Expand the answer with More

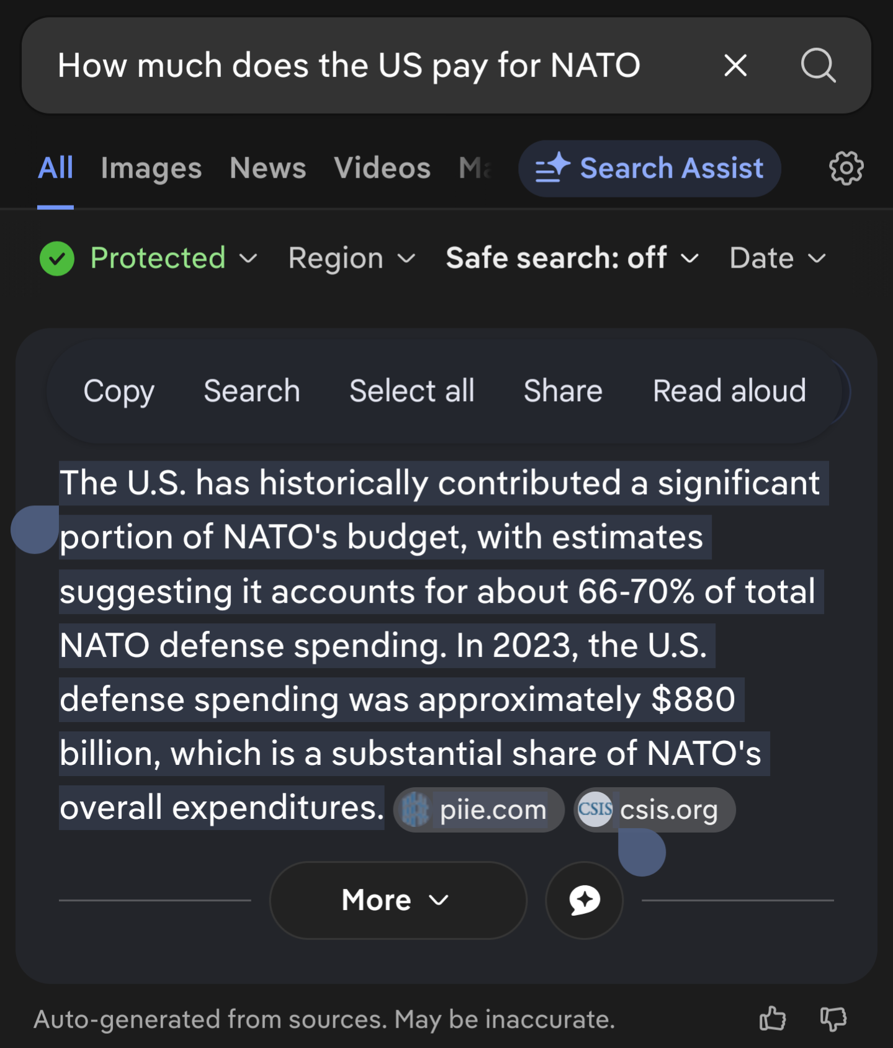[x=398, y=900]
